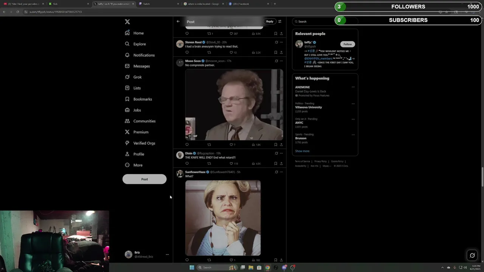Screen dimensions: 484x272
Task: Click Grok icon on Steven Reed's reply
Action: click(x=276, y=42)
